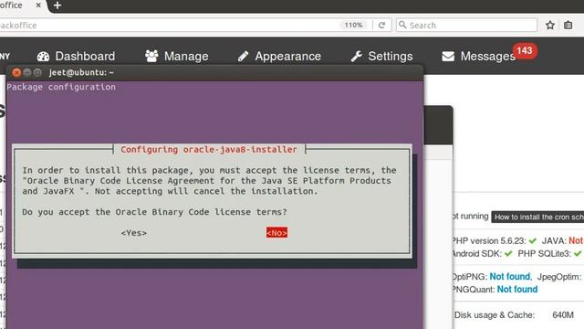Click the JAVA Not status text
This screenshot has height=329, width=584.
point(576,240)
